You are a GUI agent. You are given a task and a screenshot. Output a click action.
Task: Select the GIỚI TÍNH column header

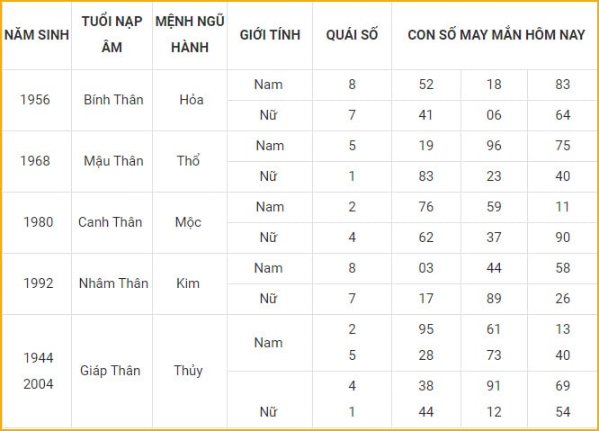[270, 35]
